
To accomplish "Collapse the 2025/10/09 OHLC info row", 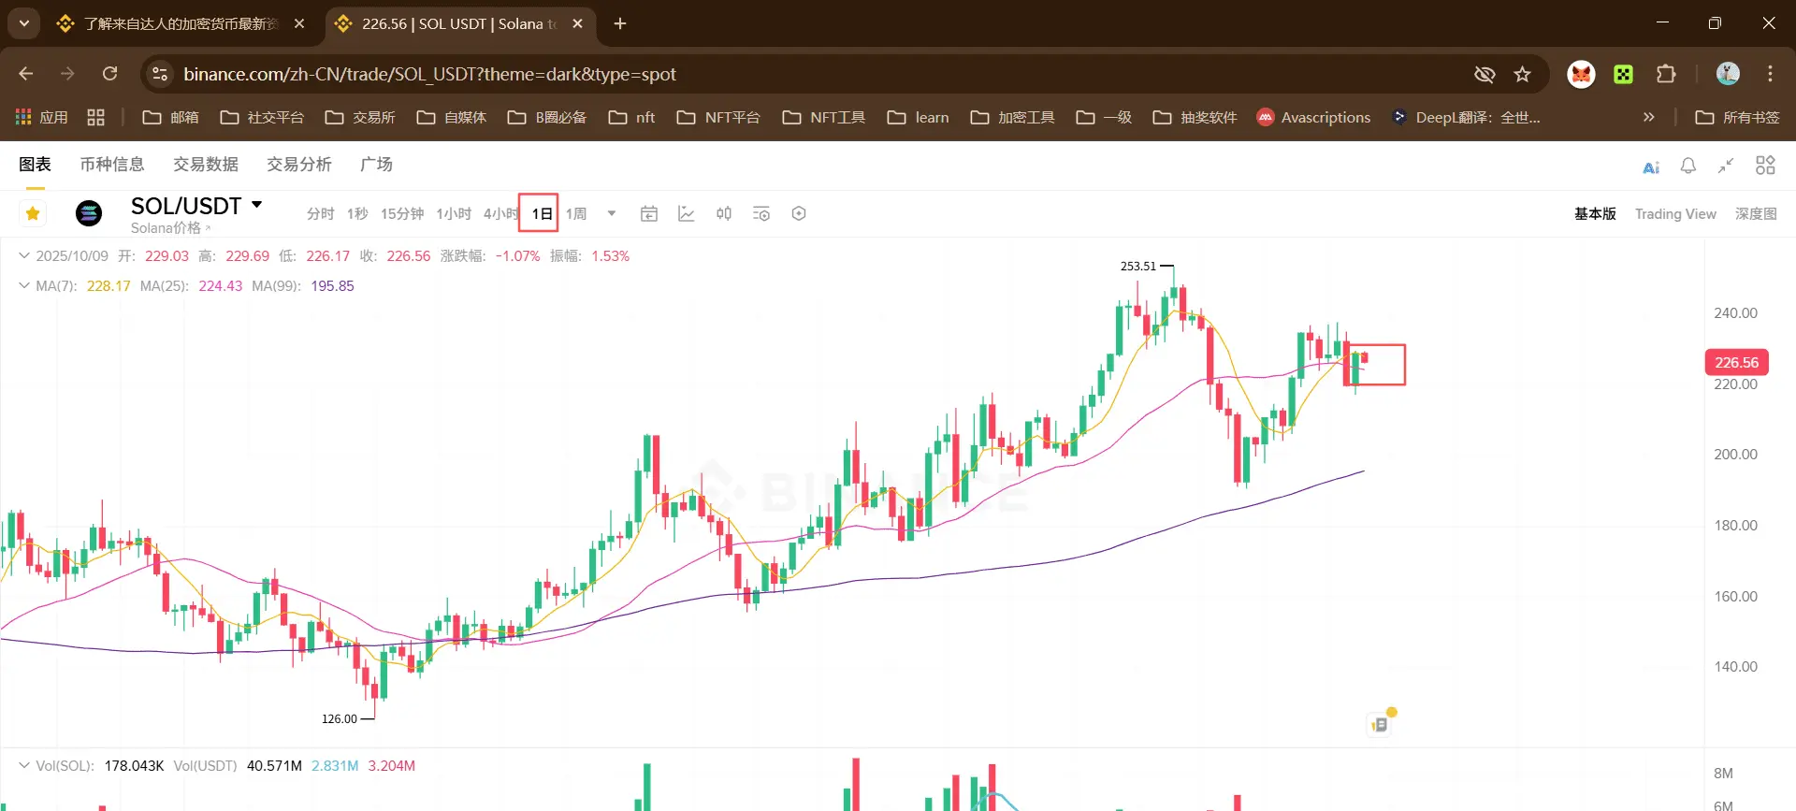I will tap(24, 256).
